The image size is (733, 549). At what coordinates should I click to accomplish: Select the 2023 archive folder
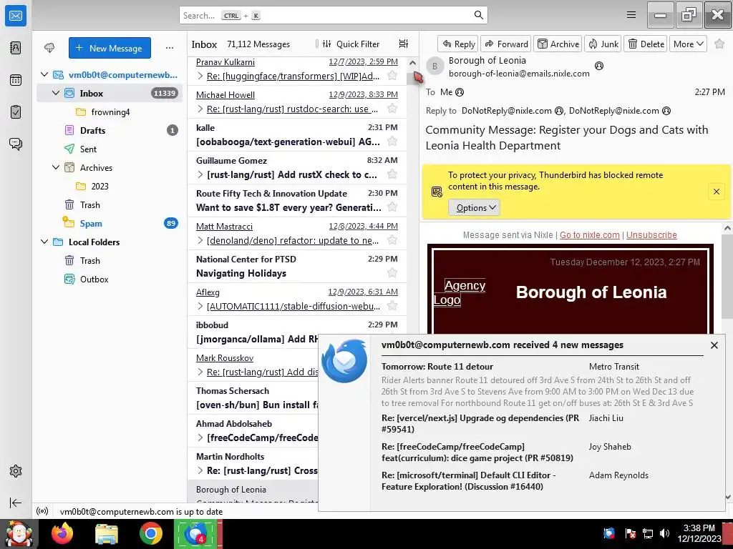click(x=110, y=186)
